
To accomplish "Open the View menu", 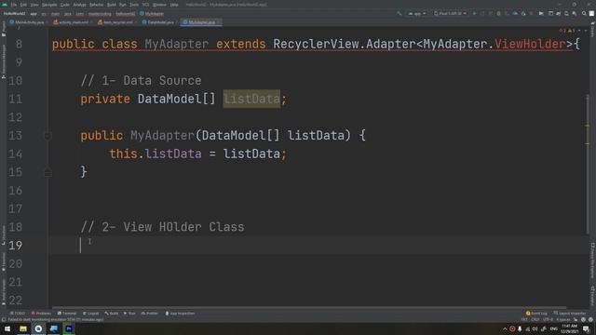I will (x=34, y=5).
